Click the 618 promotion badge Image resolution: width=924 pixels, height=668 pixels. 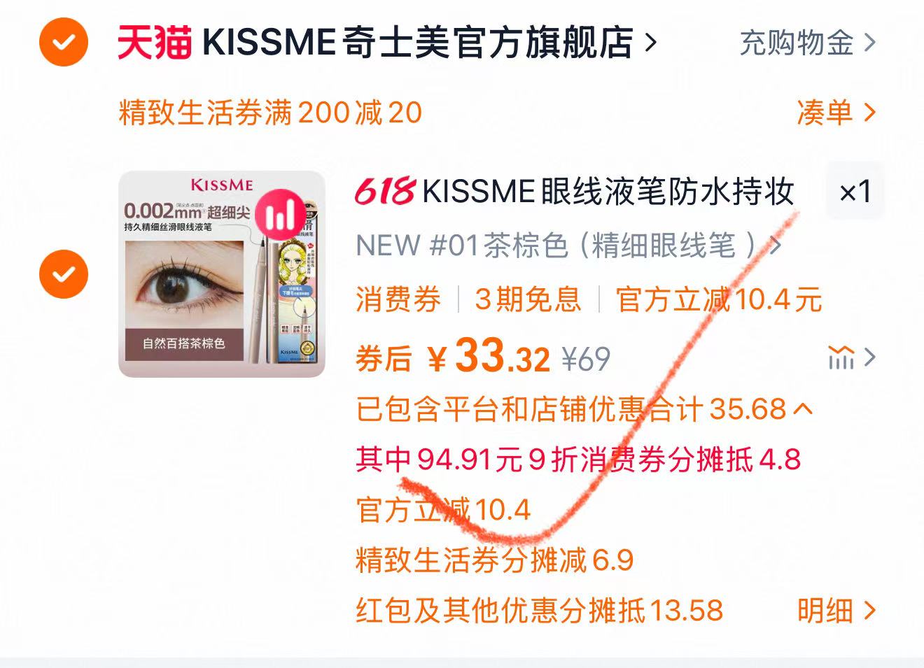point(385,190)
